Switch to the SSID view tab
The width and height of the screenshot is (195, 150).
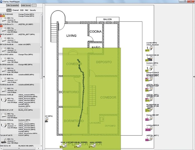tap(22, 10)
